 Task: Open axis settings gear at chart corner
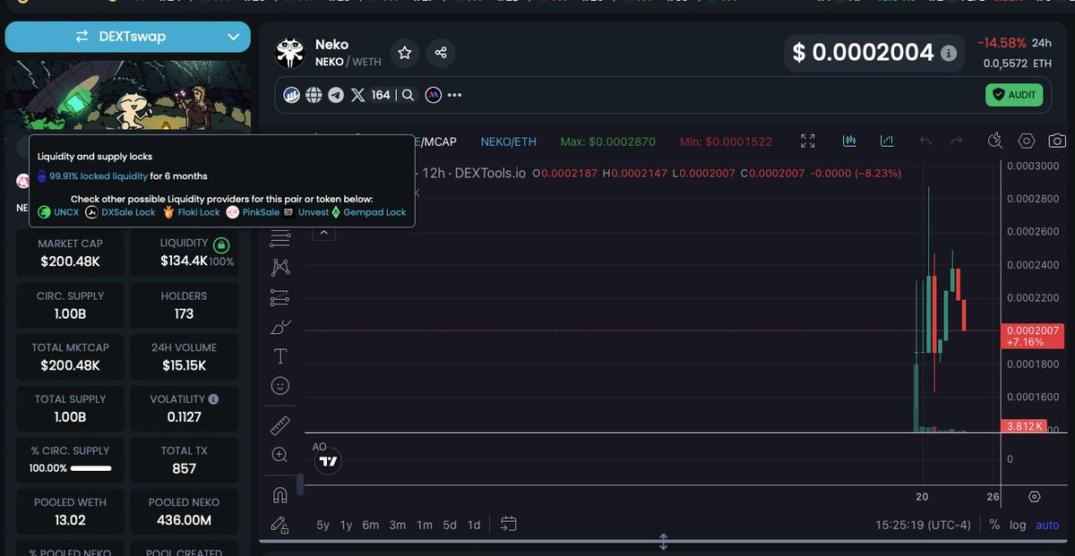[x=1035, y=497]
